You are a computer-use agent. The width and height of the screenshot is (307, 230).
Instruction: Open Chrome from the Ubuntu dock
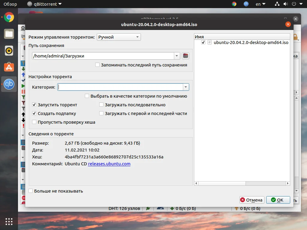(x=9, y=17)
